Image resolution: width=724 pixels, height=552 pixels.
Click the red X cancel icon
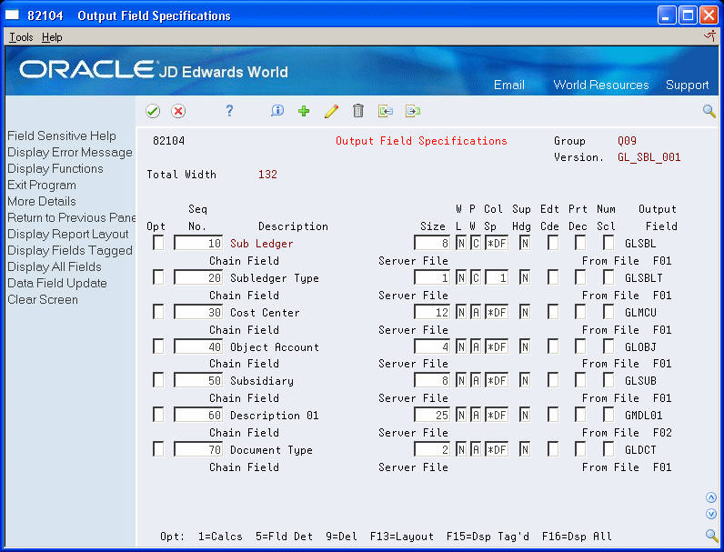pos(178,111)
